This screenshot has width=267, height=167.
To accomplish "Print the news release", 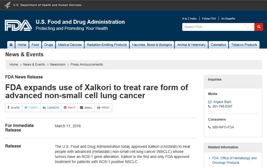I will tap(103, 108).
